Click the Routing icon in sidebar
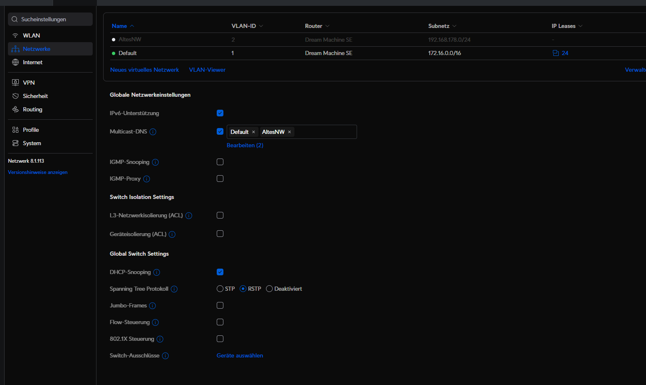This screenshot has height=385, width=646. pos(15,109)
